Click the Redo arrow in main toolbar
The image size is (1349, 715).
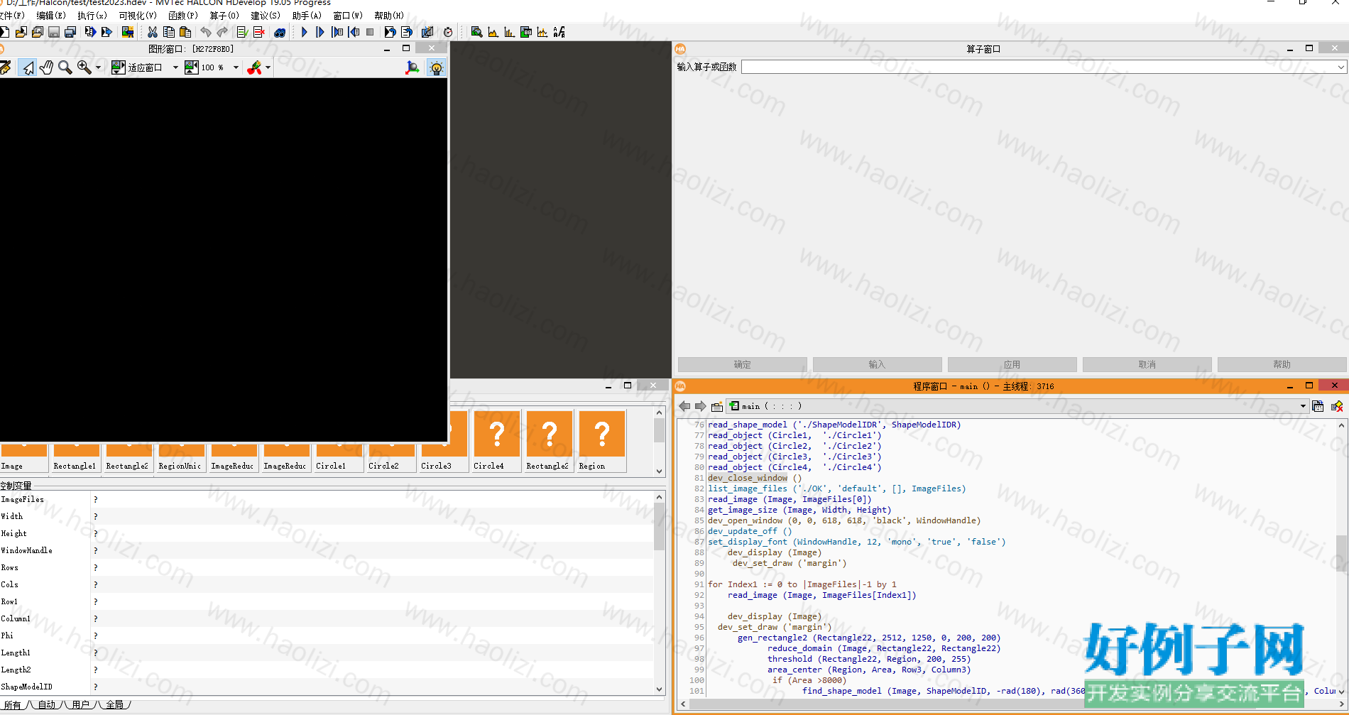[x=222, y=32]
